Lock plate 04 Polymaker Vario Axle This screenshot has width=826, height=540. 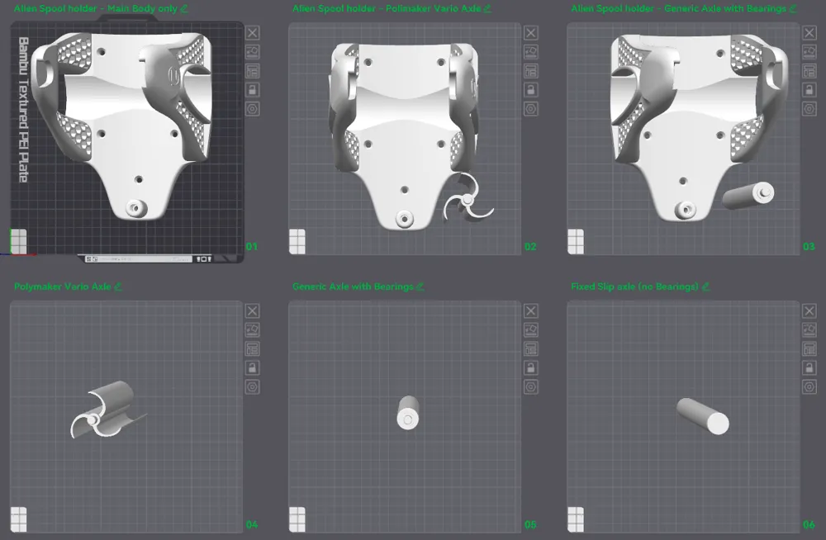253,368
